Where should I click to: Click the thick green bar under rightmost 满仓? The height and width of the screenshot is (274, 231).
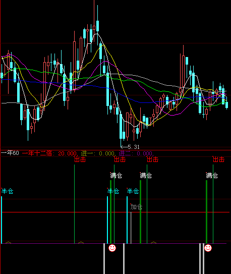tap(207, 212)
